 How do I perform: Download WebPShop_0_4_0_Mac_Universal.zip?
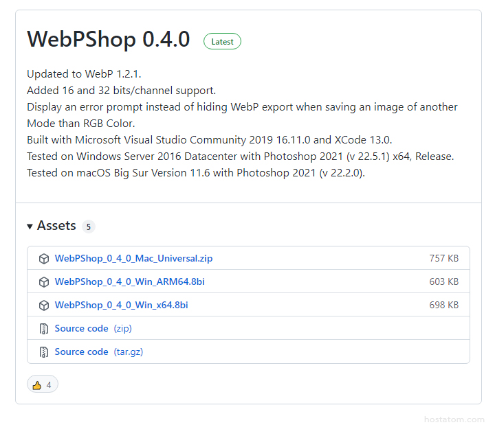click(x=133, y=259)
